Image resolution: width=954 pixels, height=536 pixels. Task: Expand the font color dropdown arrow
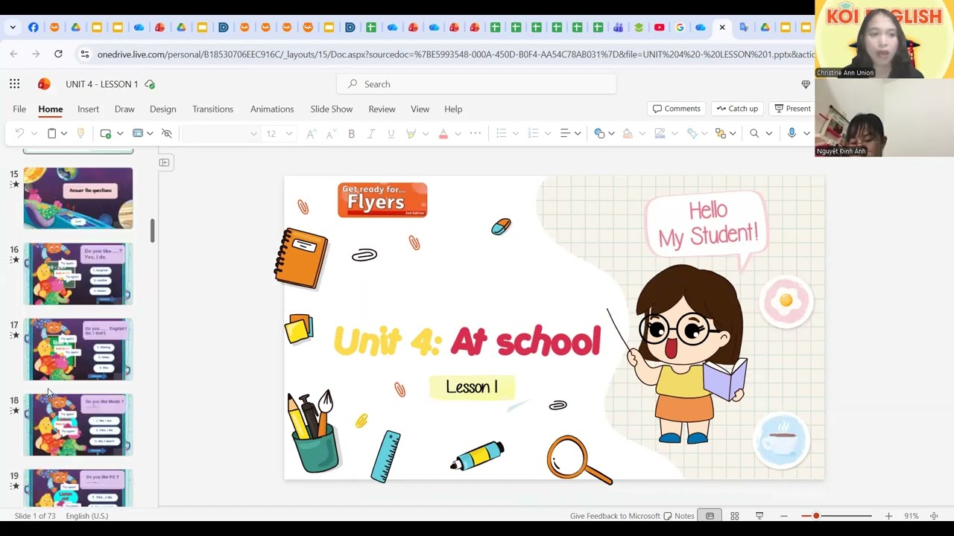point(458,133)
